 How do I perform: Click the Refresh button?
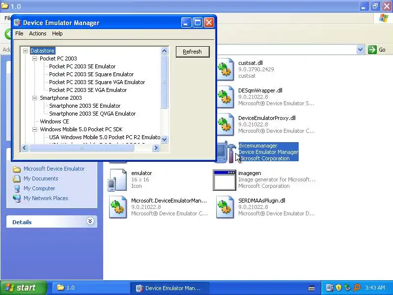click(x=193, y=52)
